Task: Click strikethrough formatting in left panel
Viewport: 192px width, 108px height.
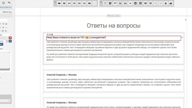Action: pyautogui.click(x=6, y=24)
